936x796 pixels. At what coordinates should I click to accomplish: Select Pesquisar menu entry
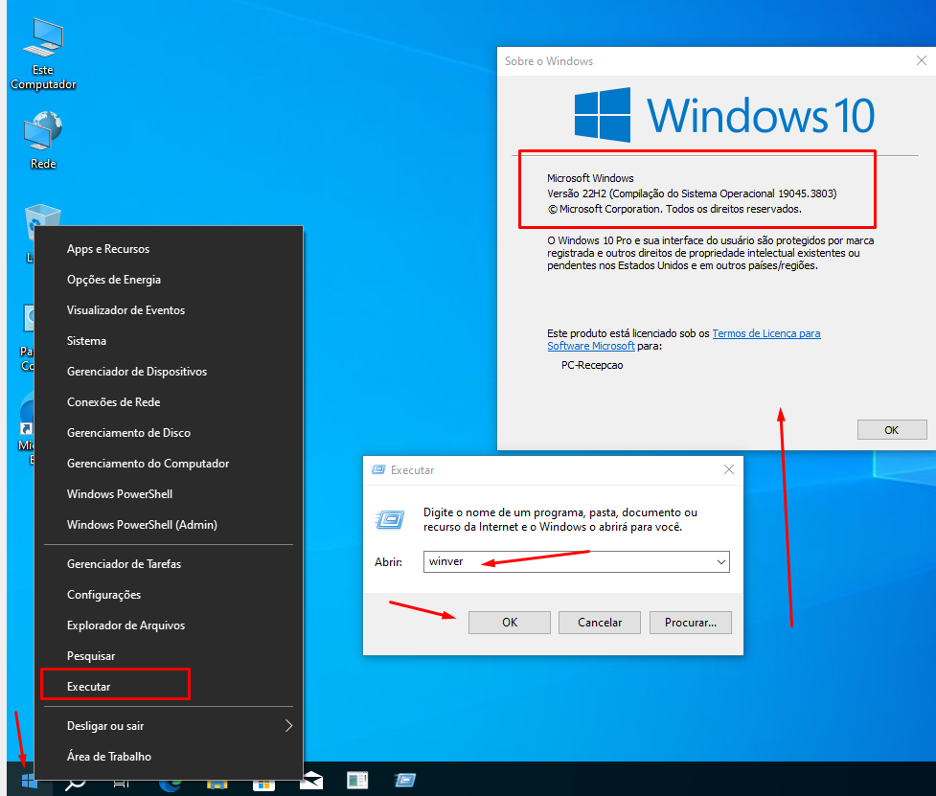pos(169,656)
